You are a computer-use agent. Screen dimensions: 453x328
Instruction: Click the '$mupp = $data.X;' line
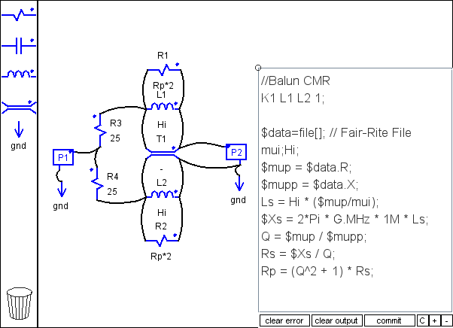point(310,185)
